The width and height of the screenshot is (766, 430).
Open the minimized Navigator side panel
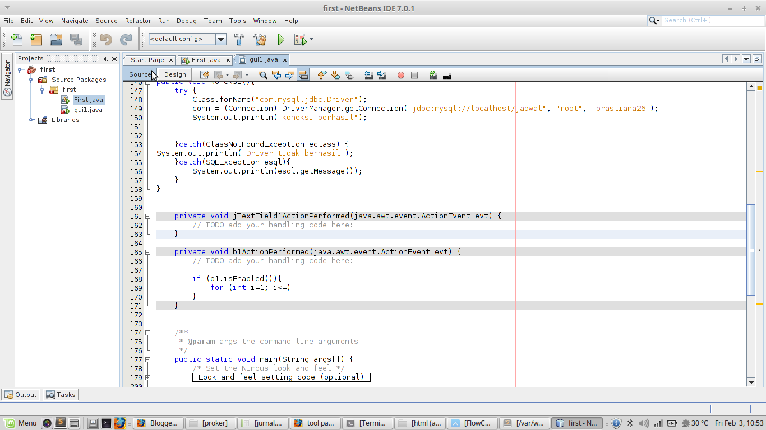7,76
